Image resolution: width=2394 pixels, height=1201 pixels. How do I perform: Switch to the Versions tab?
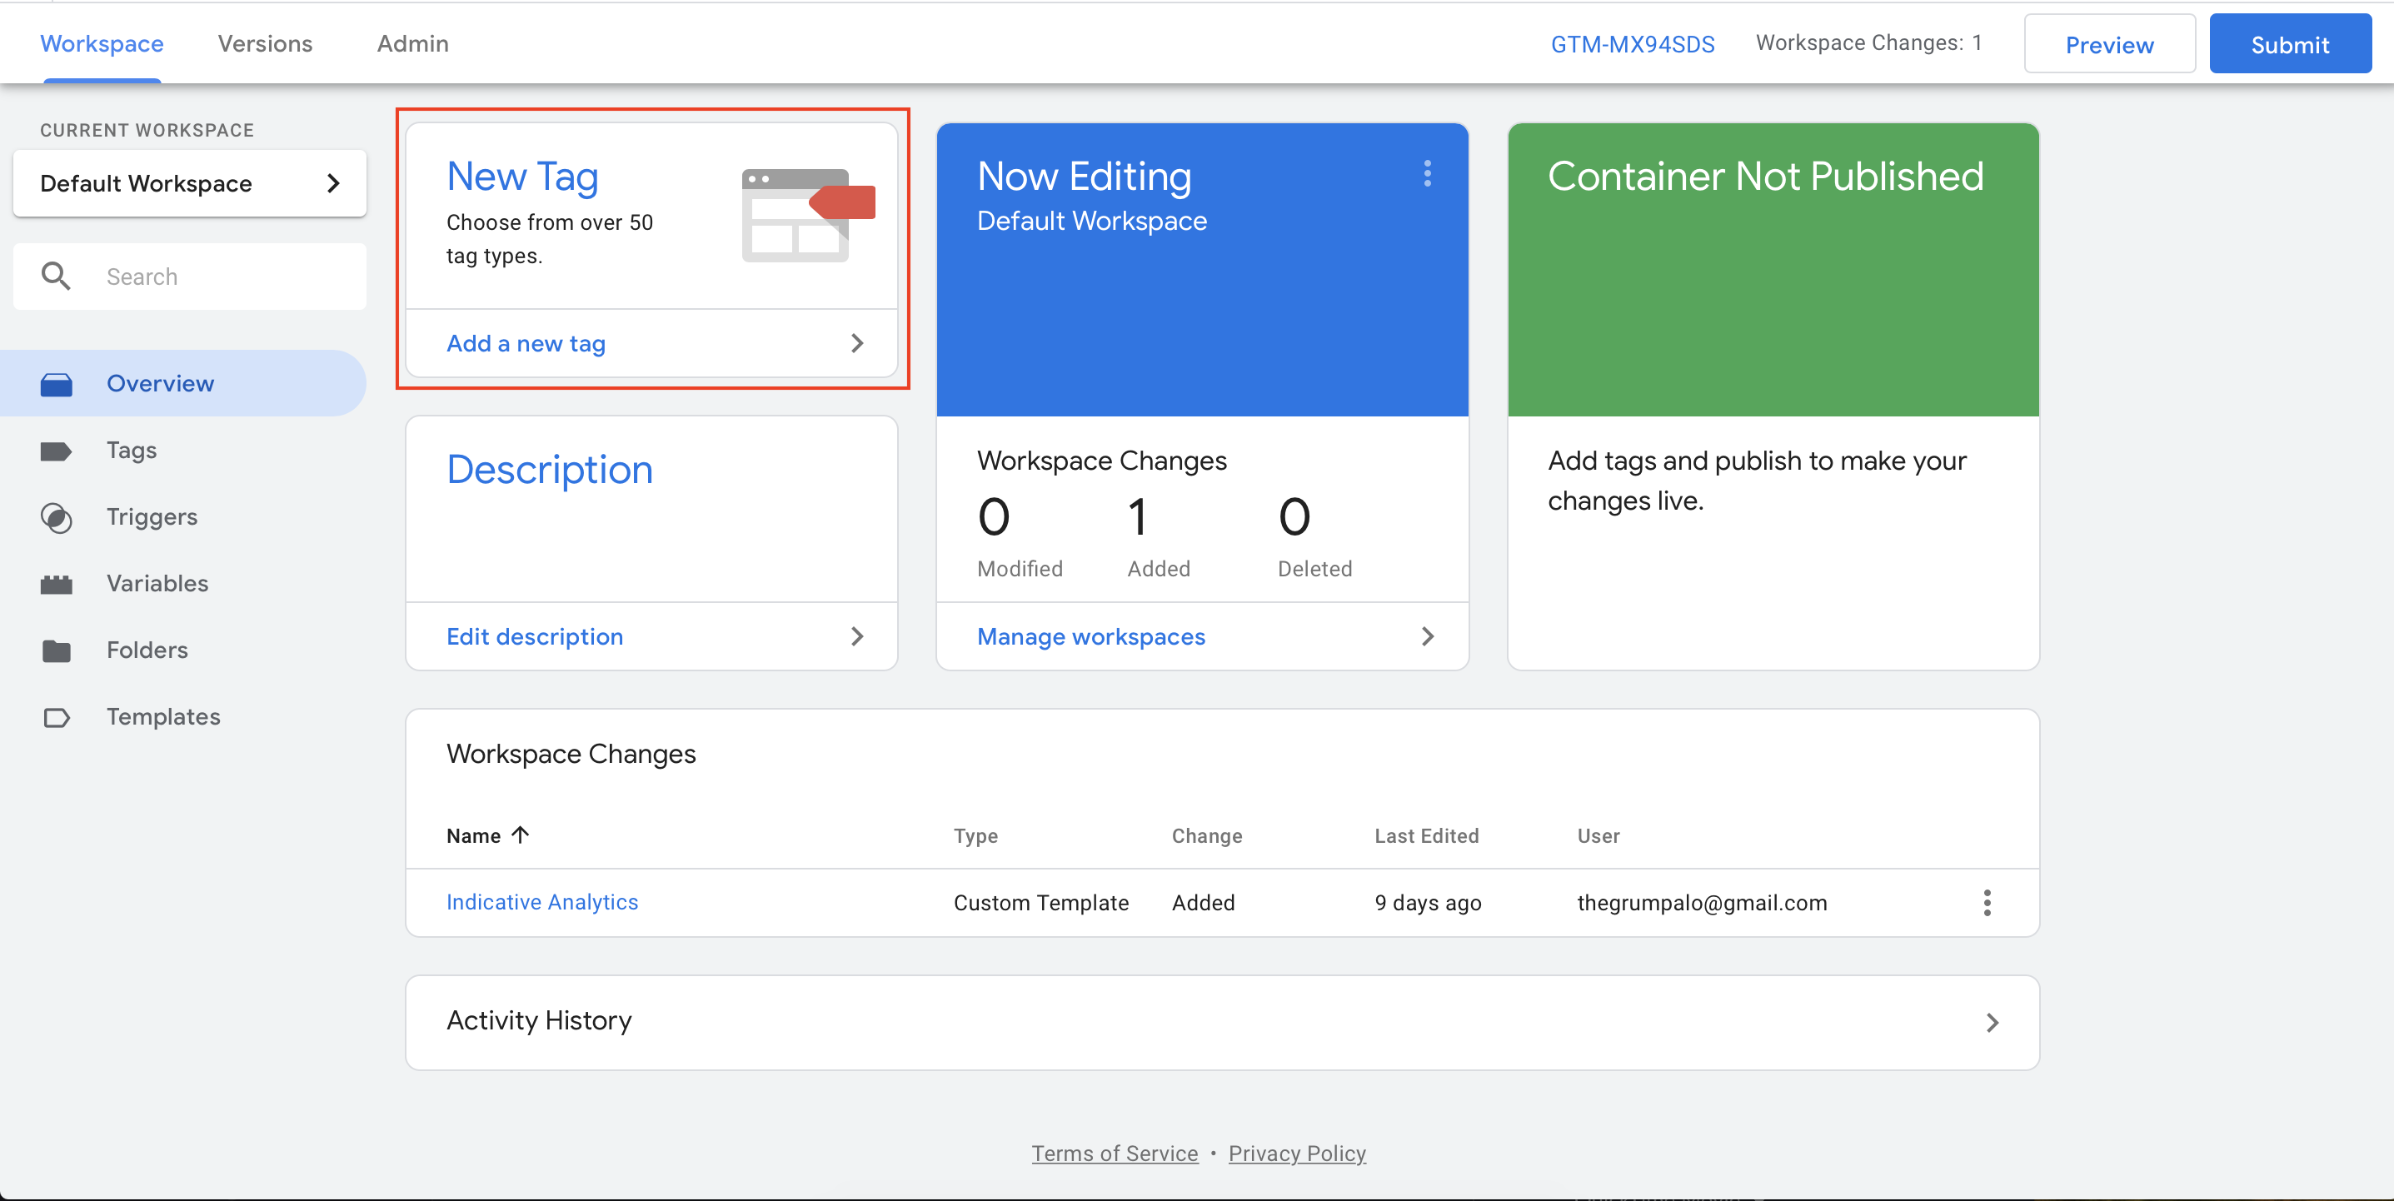point(264,42)
